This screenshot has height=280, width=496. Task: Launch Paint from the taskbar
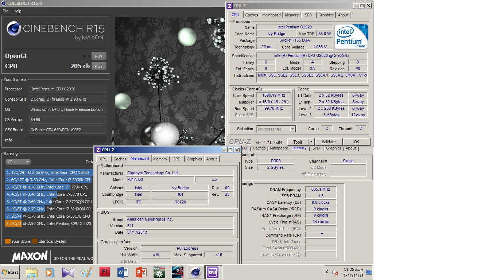[x=86, y=272]
